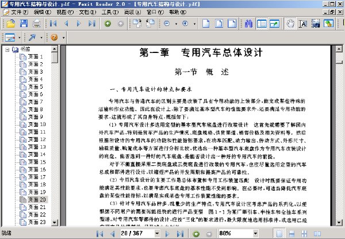This screenshot has height=239, width=345.
Task: Go to last page in status bar
Action: coord(180,233)
